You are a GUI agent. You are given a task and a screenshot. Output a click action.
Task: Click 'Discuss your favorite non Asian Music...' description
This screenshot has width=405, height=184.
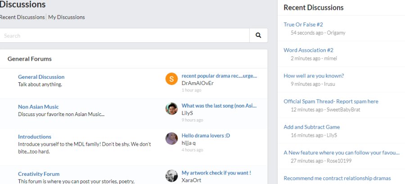point(61,114)
